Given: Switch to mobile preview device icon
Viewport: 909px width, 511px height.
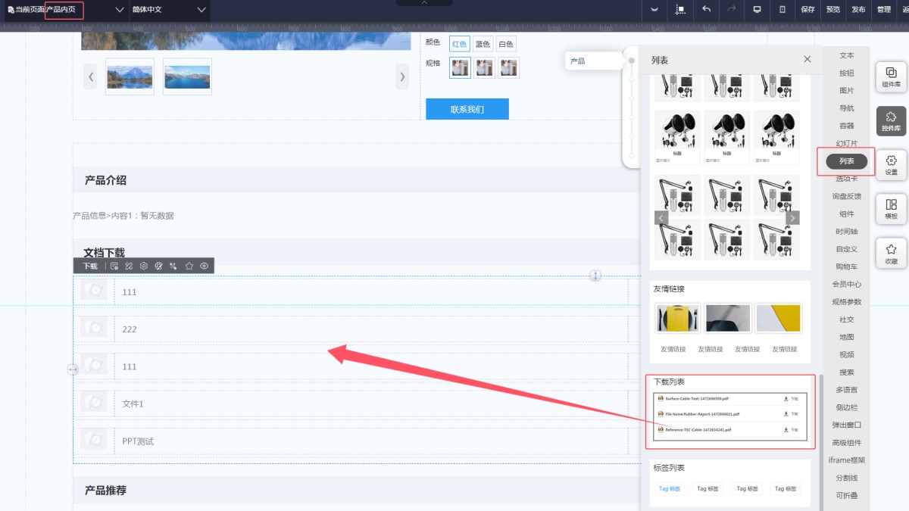Looking at the screenshot, I should [x=782, y=10].
